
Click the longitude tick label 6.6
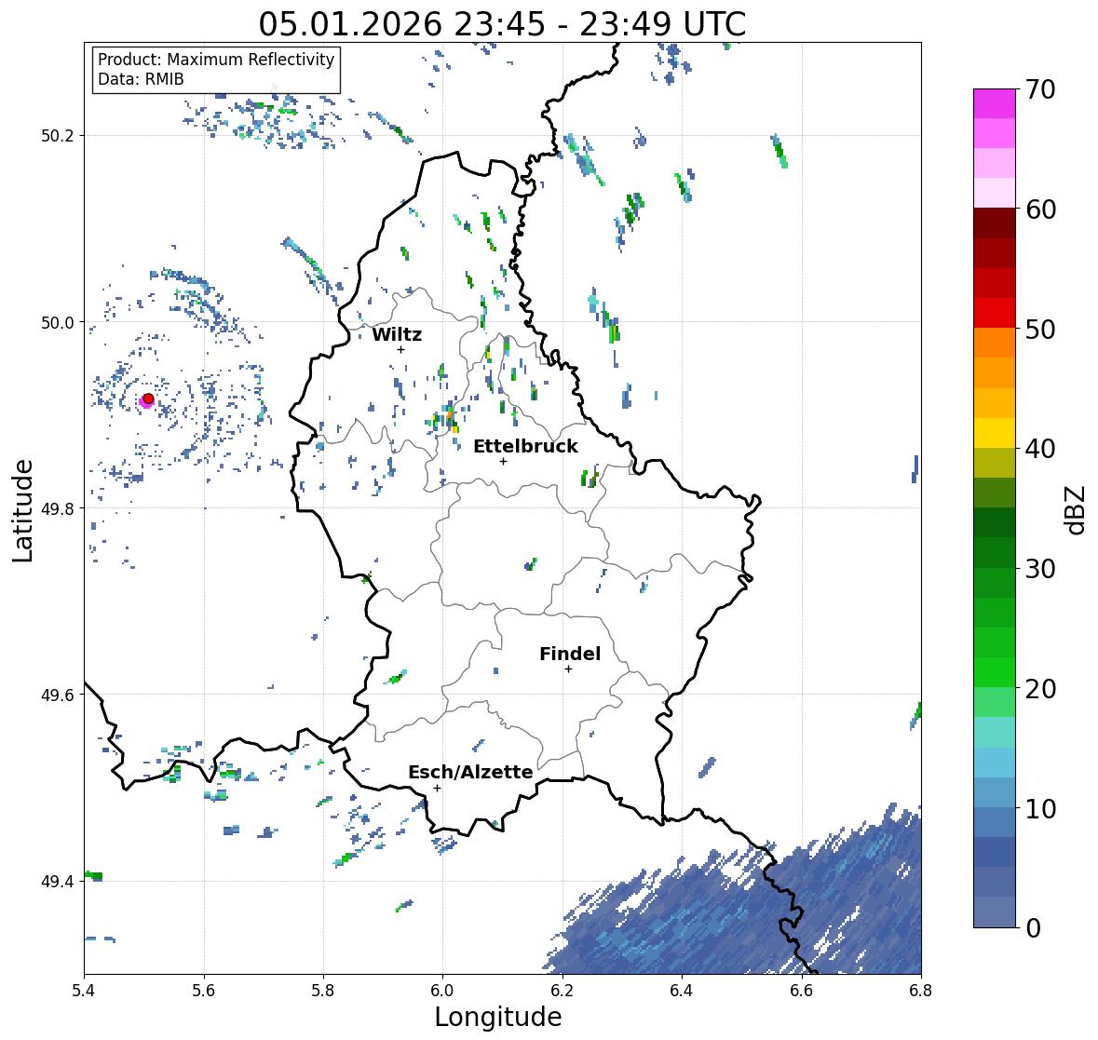click(x=802, y=991)
